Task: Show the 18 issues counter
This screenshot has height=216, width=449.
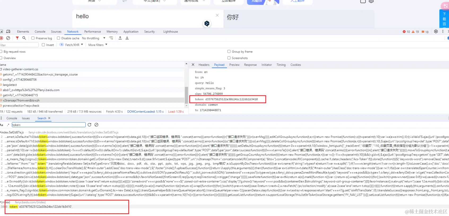Action: point(425,32)
